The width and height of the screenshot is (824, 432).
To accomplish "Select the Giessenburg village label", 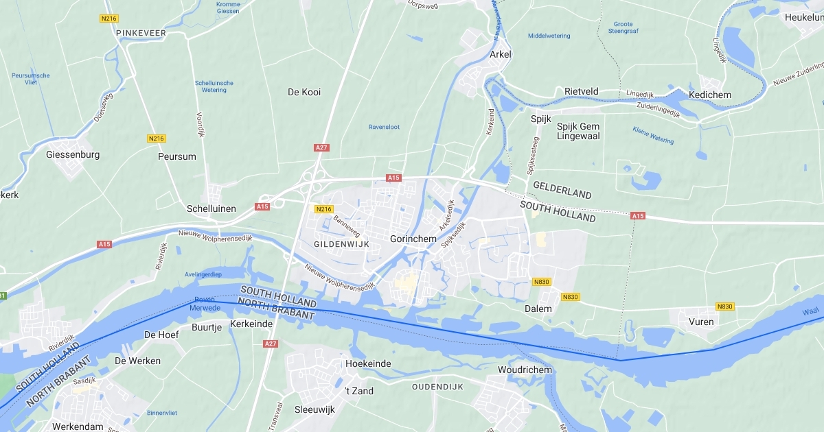I will click(x=73, y=155).
